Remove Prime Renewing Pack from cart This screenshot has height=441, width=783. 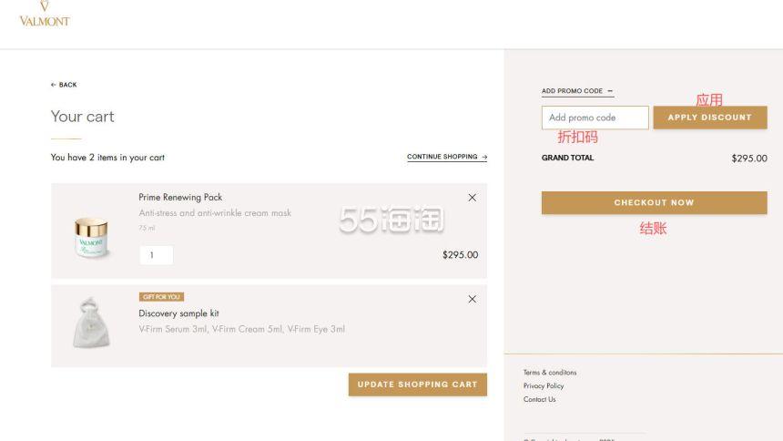click(472, 198)
